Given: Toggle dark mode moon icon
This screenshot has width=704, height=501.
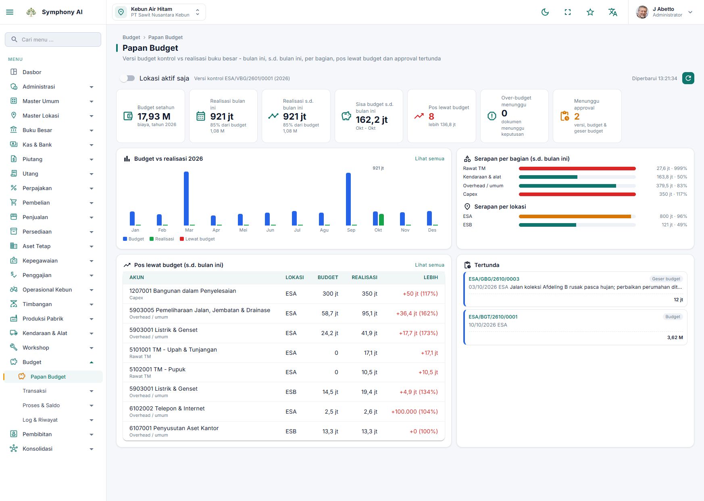Looking at the screenshot, I should click(x=545, y=12).
